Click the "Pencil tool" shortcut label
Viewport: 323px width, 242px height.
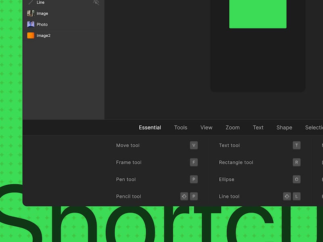[x=128, y=196]
